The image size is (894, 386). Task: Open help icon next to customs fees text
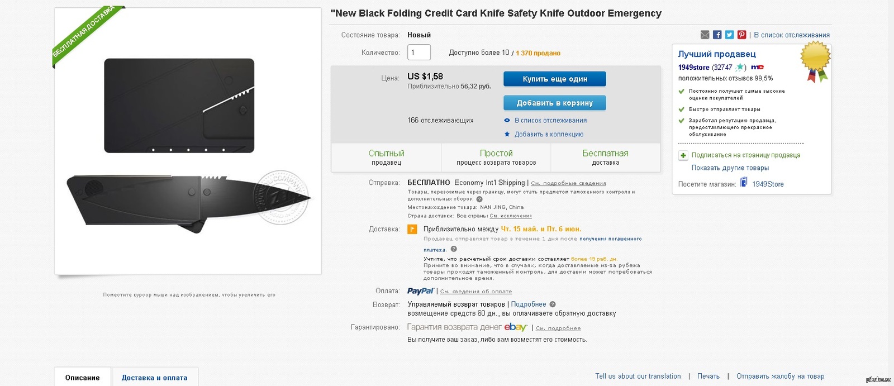[x=479, y=199]
